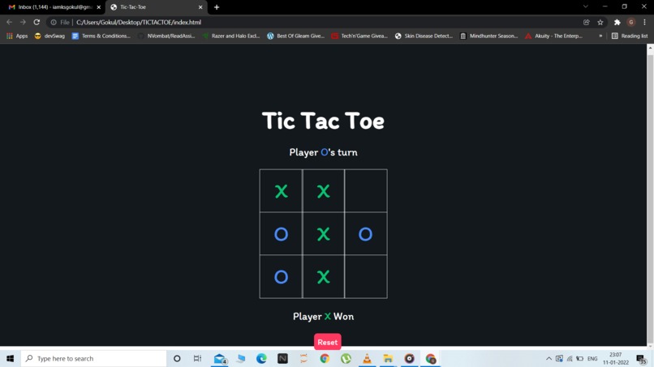Open the Chrome profile avatar G
The width and height of the screenshot is (654, 367).
[x=631, y=22]
